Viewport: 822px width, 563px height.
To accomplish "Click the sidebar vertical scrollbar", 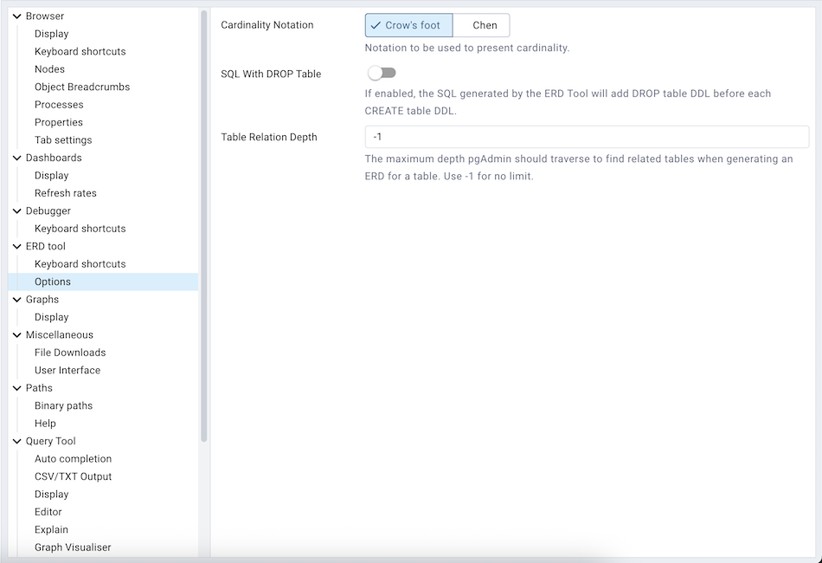I will click(204, 225).
